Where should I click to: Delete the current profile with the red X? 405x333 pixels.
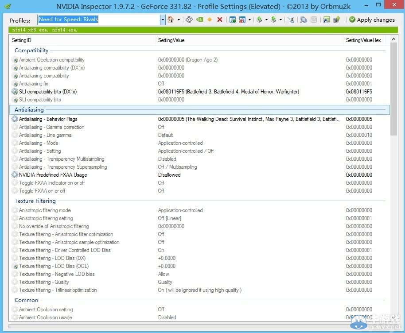[x=219, y=19]
